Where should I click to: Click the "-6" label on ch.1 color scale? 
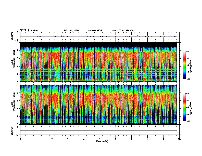[188, 51]
